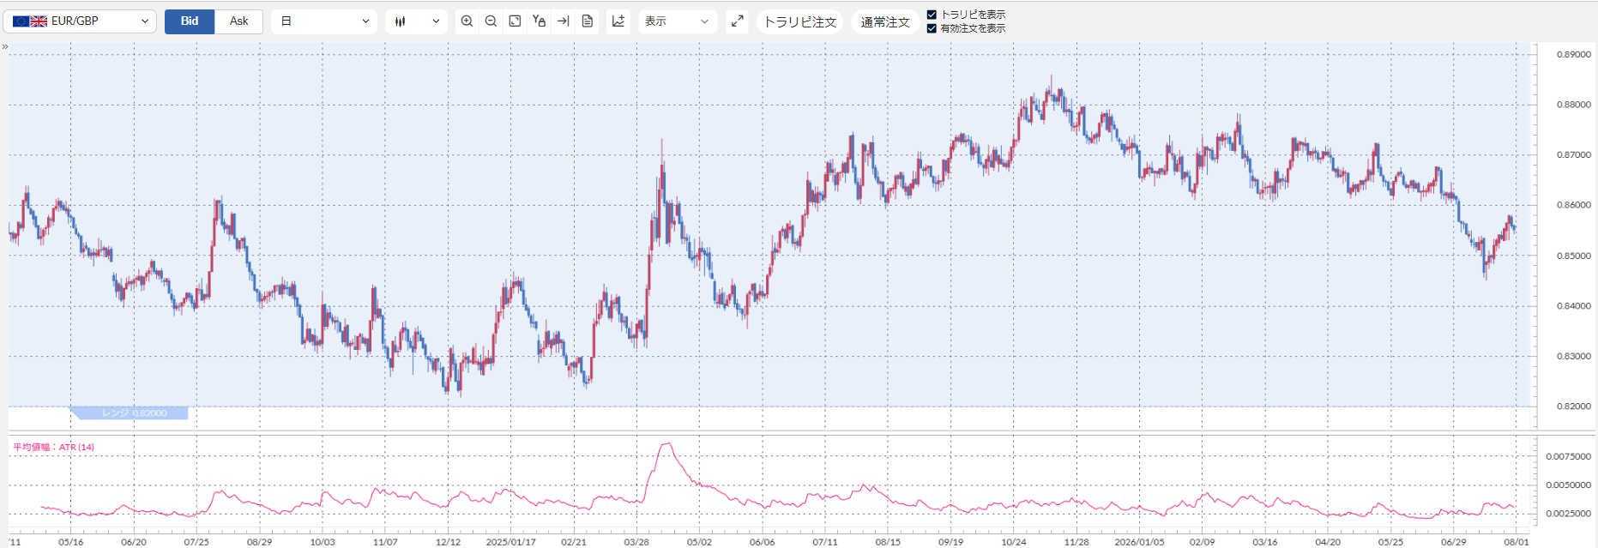The image size is (1598, 548).
Task: Click the document sheet icon
Action: pos(588,21)
